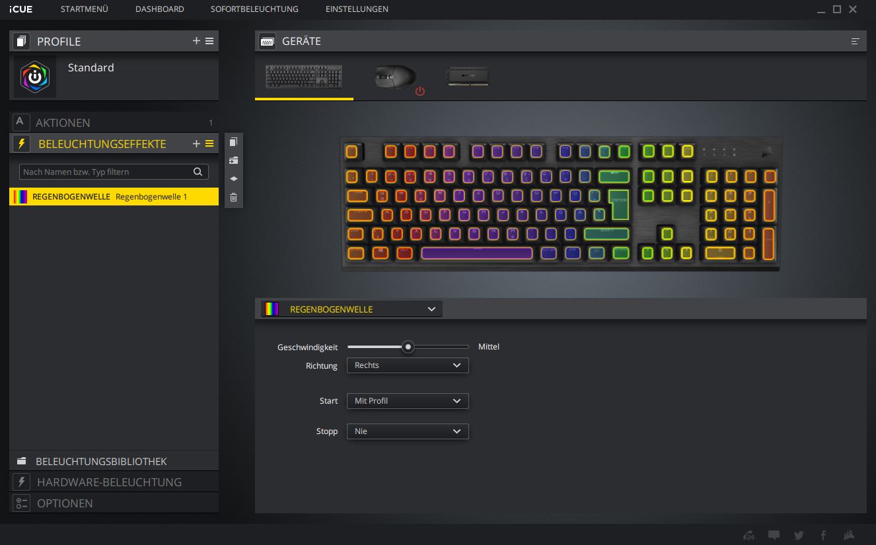Viewport: 876px width, 545px height.
Task: Select the mouse device thumbnail
Action: coord(396,77)
